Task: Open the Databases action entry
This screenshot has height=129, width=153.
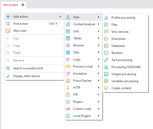Action: 118,46
